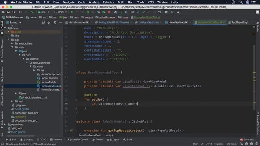Click the Sync/refresh files toolbar icon
This screenshot has height=146, width=260.
(x=13, y=12)
